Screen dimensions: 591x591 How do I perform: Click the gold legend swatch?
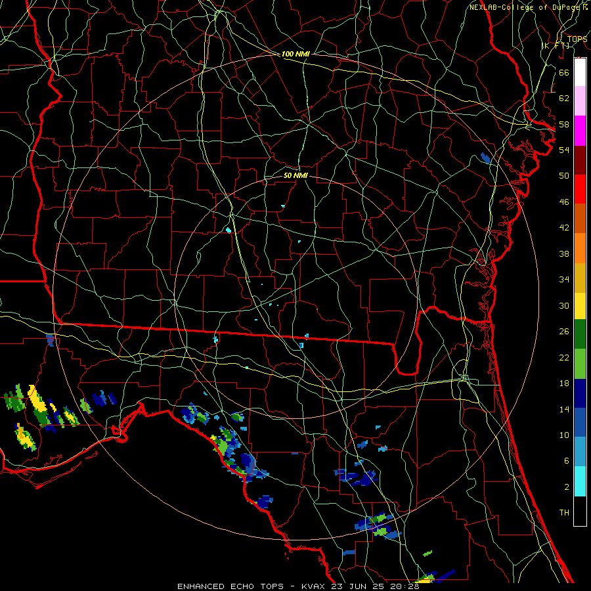[x=580, y=278]
